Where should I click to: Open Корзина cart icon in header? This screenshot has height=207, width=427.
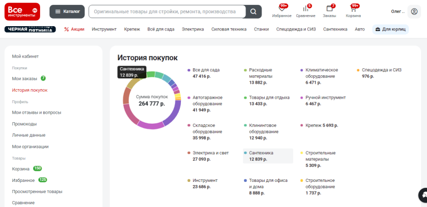[353, 11]
